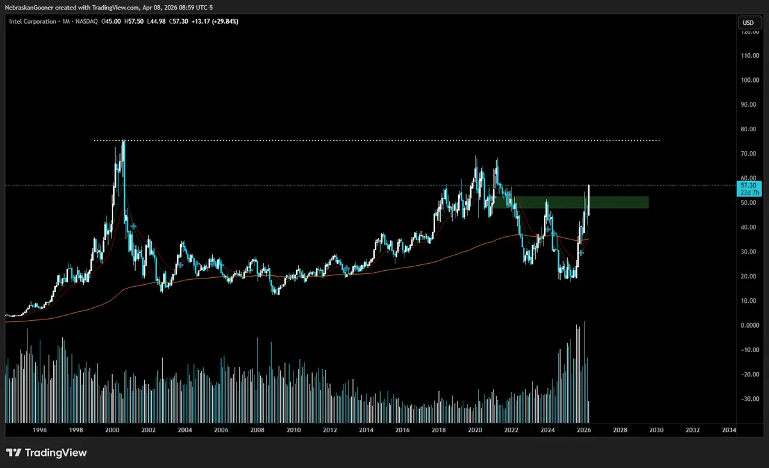Click the 10.00 price axis label
Screen dimensions: 769x468
[x=749, y=301]
